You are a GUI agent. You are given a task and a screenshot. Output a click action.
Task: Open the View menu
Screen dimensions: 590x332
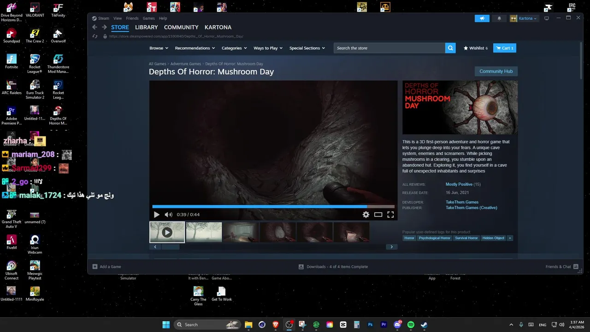[x=118, y=18]
